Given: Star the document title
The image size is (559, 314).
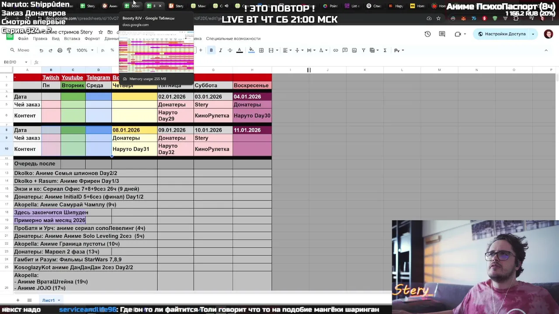Looking at the screenshot, I should (x=100, y=32).
